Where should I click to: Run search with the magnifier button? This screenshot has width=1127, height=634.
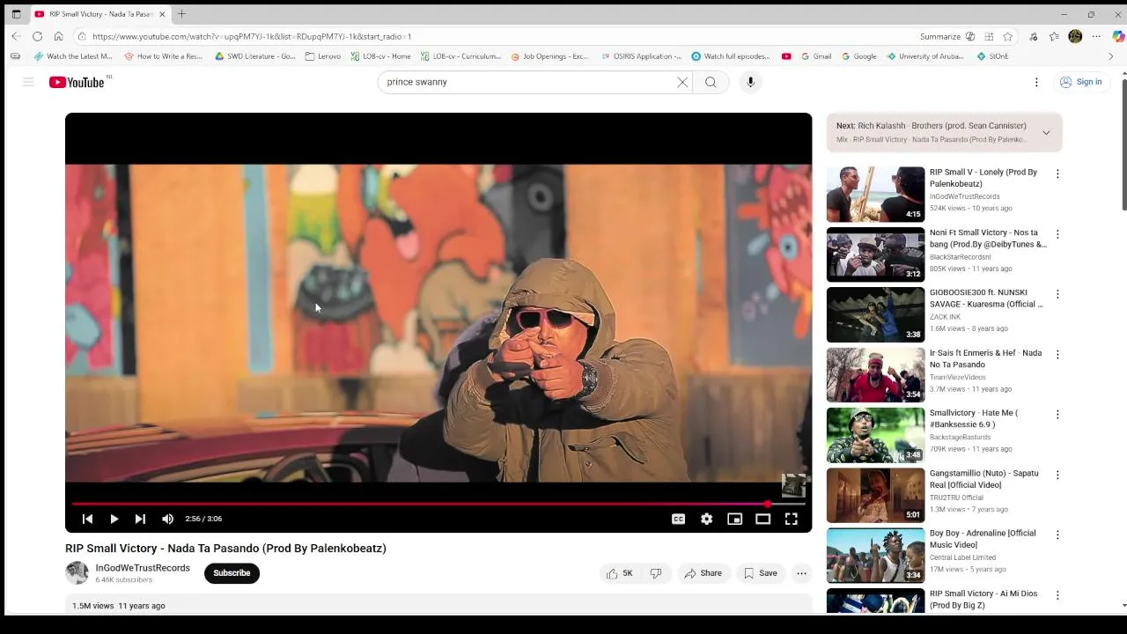pos(711,82)
